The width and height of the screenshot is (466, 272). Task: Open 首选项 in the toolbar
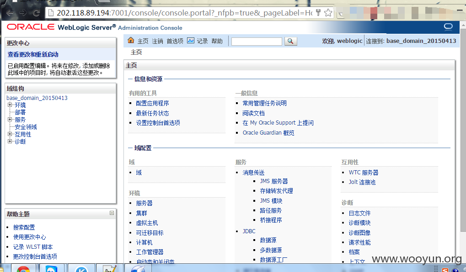(x=175, y=41)
